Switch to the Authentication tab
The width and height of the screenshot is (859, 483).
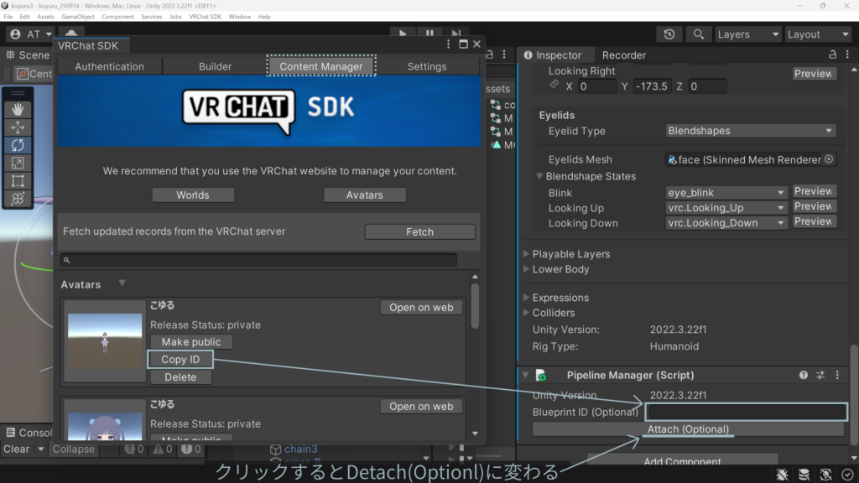pos(110,66)
